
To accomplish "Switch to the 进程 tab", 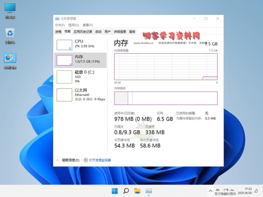I will (x=58, y=32).
